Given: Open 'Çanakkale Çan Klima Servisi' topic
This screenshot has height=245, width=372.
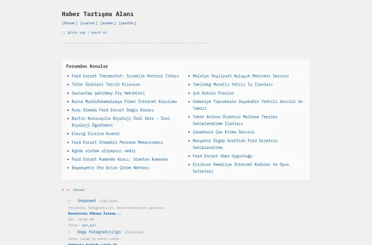Looking at the screenshot, I should (x=223, y=132).
